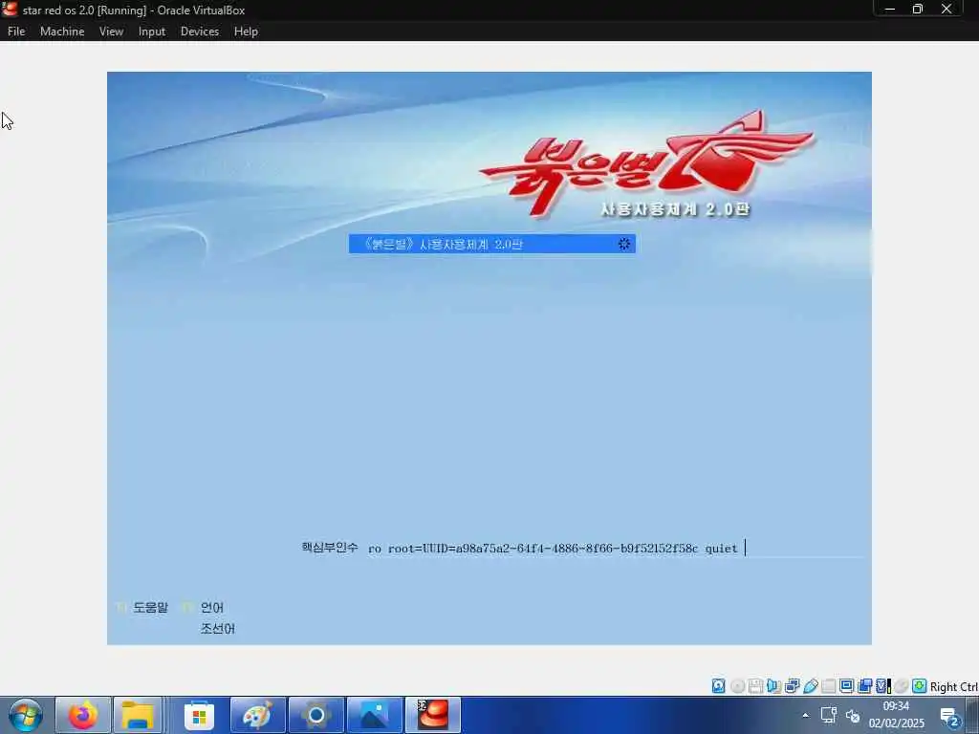Open the File menu
The height and width of the screenshot is (734, 979).
tap(16, 32)
